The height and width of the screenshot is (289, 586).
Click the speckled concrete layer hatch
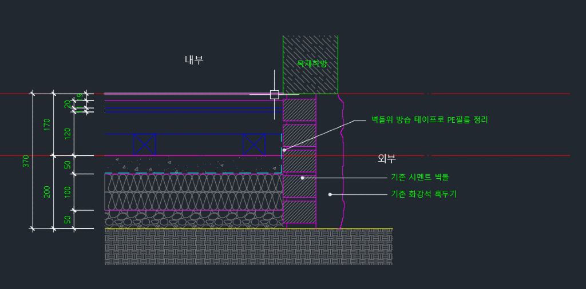pyautogui.click(x=193, y=163)
